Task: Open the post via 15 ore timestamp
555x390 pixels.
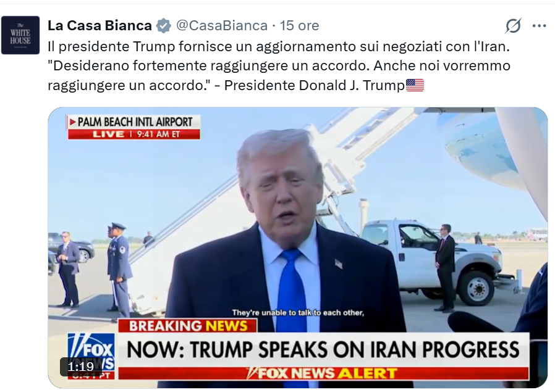Action: pos(300,25)
